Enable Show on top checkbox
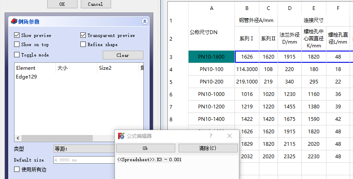Screen dimensions: 353x179 tap(17, 44)
